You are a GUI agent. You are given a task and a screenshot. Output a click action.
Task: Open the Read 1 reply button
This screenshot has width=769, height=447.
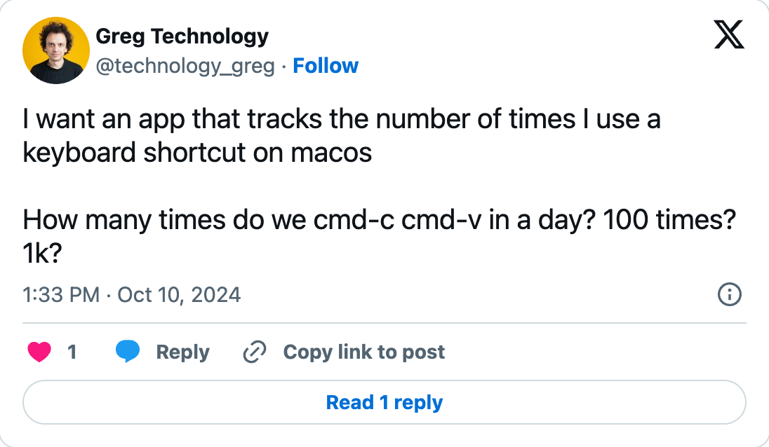click(384, 402)
